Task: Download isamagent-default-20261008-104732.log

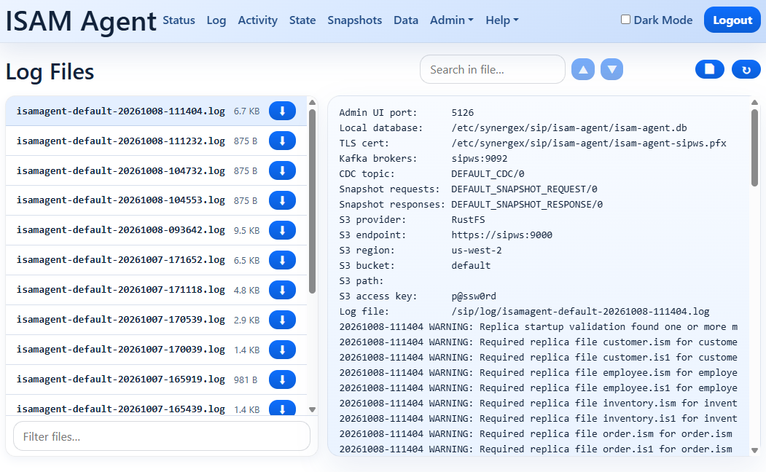Action: pos(282,170)
